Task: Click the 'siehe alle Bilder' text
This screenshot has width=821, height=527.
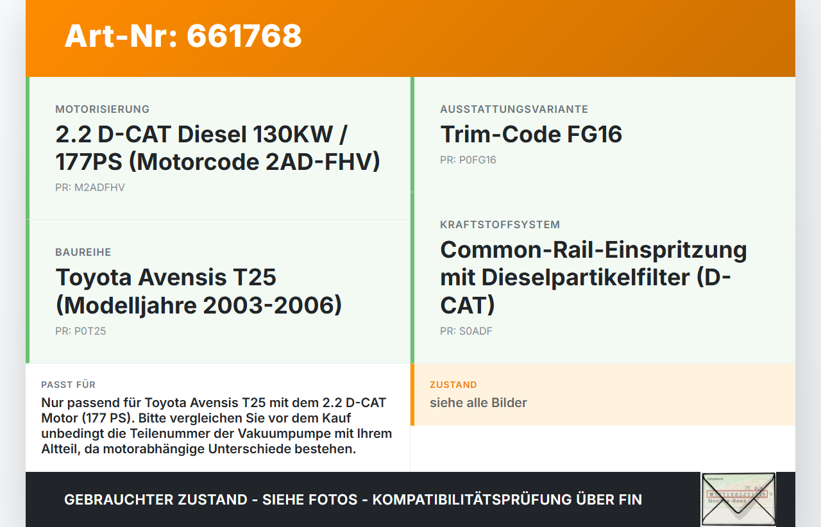Action: [x=478, y=403]
